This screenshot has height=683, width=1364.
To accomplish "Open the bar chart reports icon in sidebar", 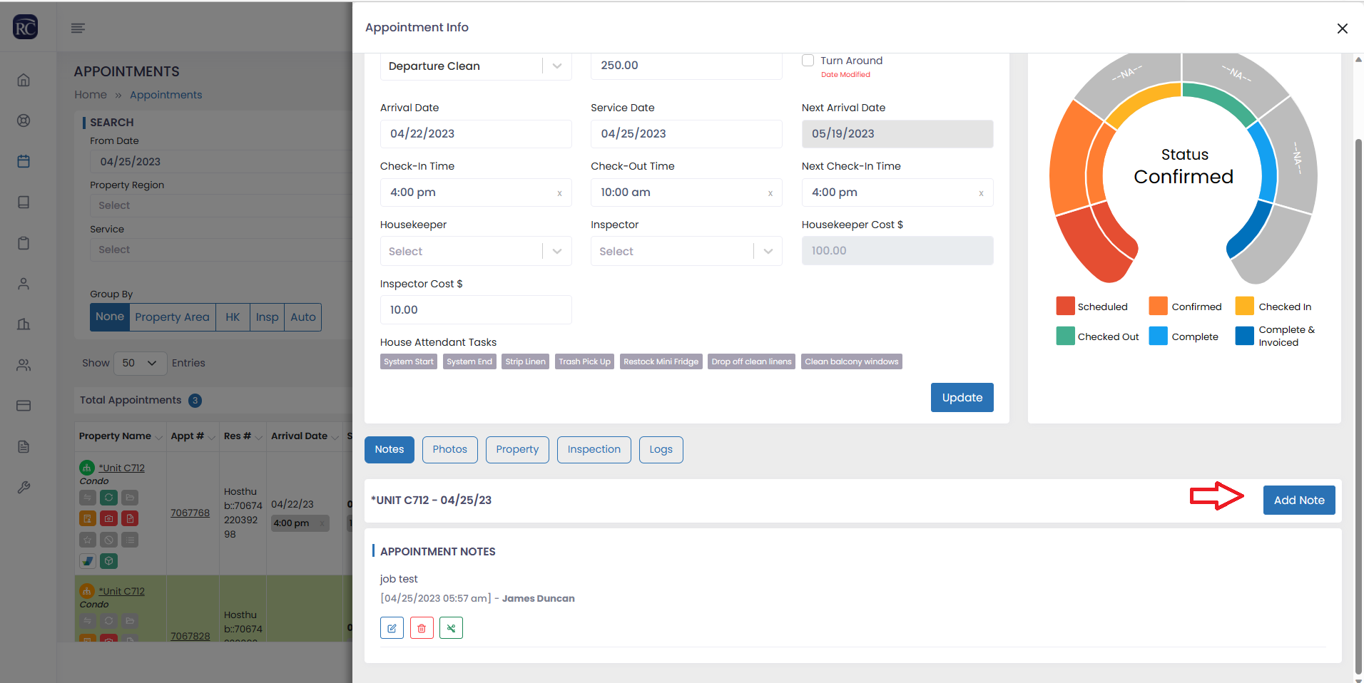I will pos(24,324).
